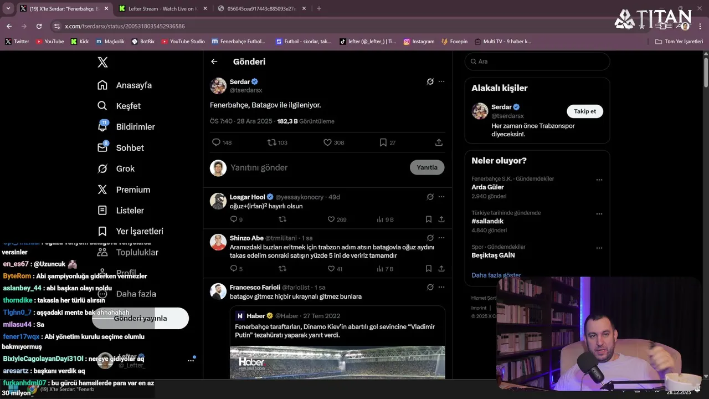Share the main Serdar post
Screen dimensions: 709x399
pos(439,142)
